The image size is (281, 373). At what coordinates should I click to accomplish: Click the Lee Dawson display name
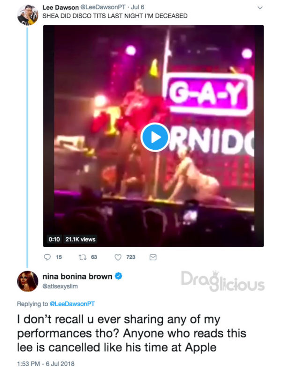click(x=60, y=7)
